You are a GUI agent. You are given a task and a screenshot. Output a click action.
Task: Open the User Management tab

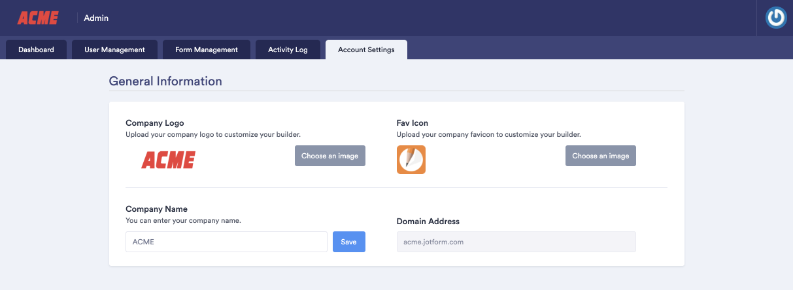click(114, 50)
